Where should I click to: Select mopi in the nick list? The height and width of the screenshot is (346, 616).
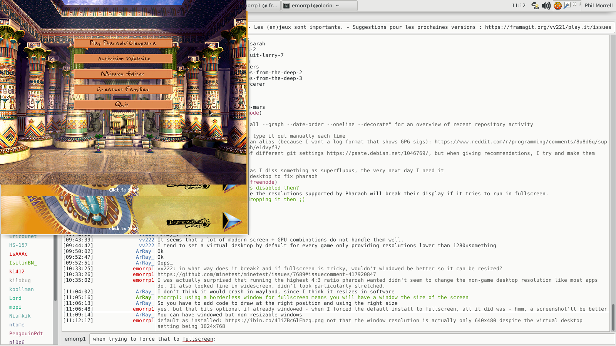15,307
